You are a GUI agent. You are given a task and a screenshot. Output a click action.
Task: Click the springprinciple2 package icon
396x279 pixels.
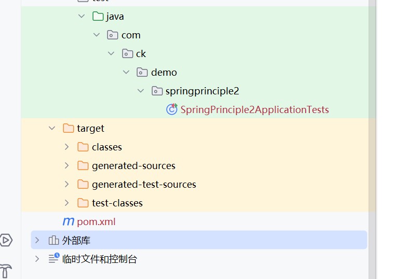(157, 91)
